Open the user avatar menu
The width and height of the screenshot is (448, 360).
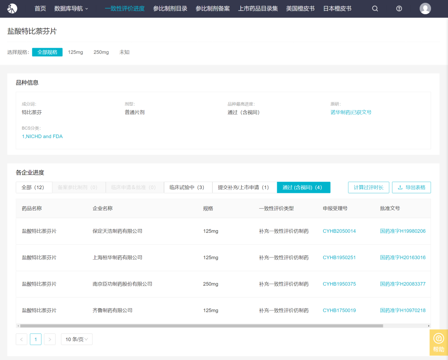coord(425,9)
